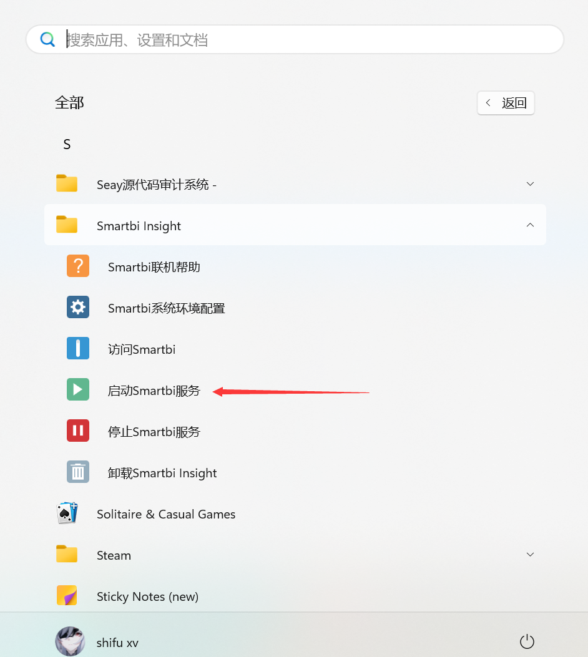Click the letter S section header
588x657 pixels.
click(x=67, y=145)
